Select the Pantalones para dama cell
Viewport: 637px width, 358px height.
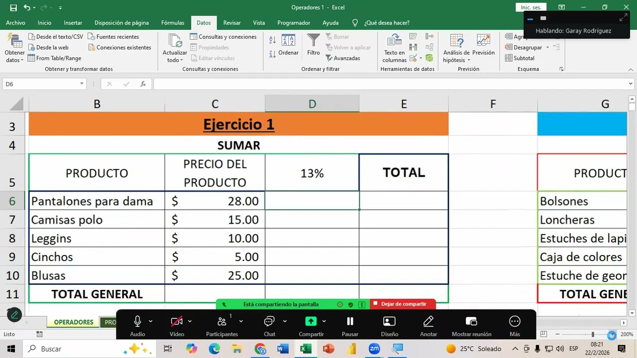coord(97,201)
